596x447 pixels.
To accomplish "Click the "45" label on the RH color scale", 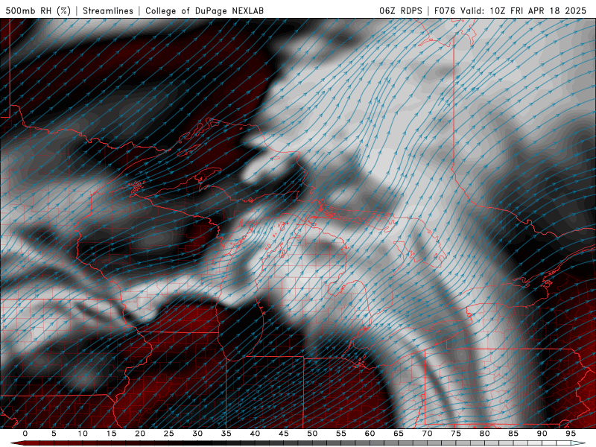I will (x=284, y=434).
